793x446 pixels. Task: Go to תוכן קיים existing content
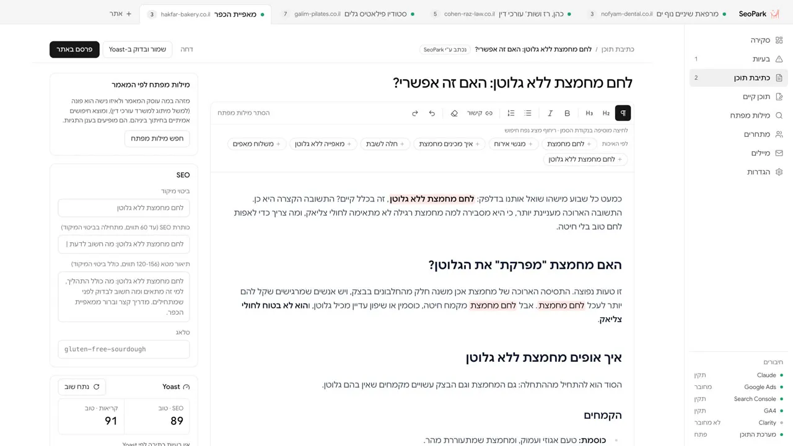738,97
